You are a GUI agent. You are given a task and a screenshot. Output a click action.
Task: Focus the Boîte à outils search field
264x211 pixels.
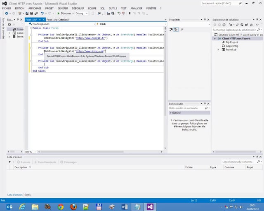[x=187, y=108]
